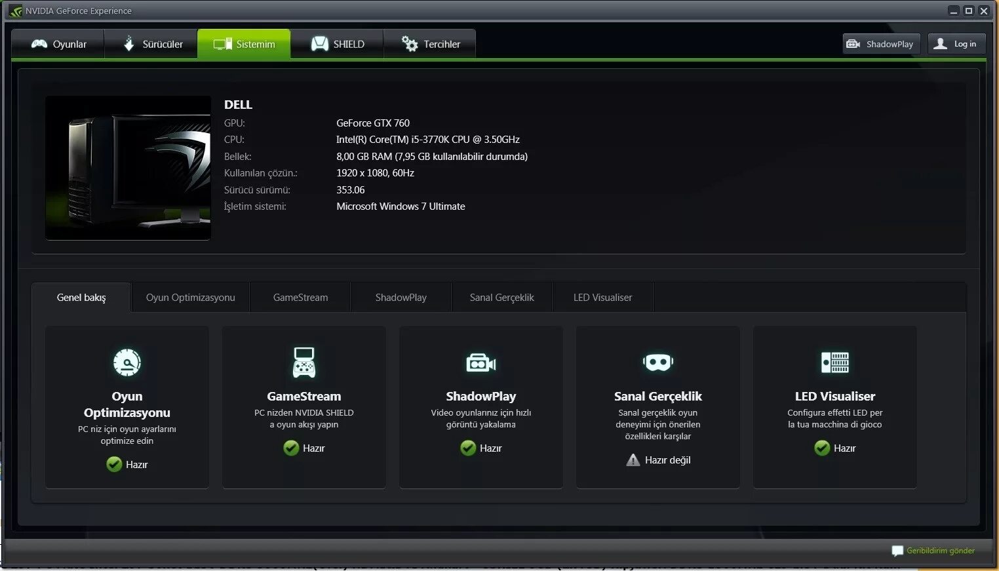Open the Oyunlar tab

(58, 44)
